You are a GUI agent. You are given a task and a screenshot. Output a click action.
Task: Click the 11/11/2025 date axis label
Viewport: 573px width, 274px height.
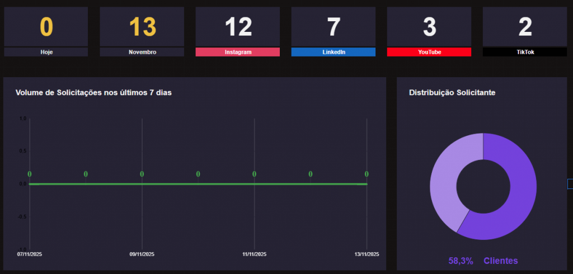254,254
